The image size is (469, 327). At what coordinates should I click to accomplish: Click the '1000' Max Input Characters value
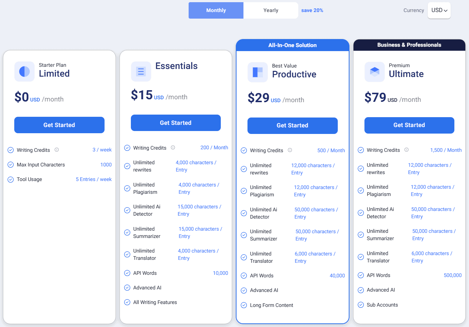pyautogui.click(x=106, y=165)
